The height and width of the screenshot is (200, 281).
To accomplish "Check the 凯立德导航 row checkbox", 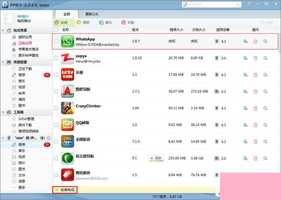I will tap(56, 158).
